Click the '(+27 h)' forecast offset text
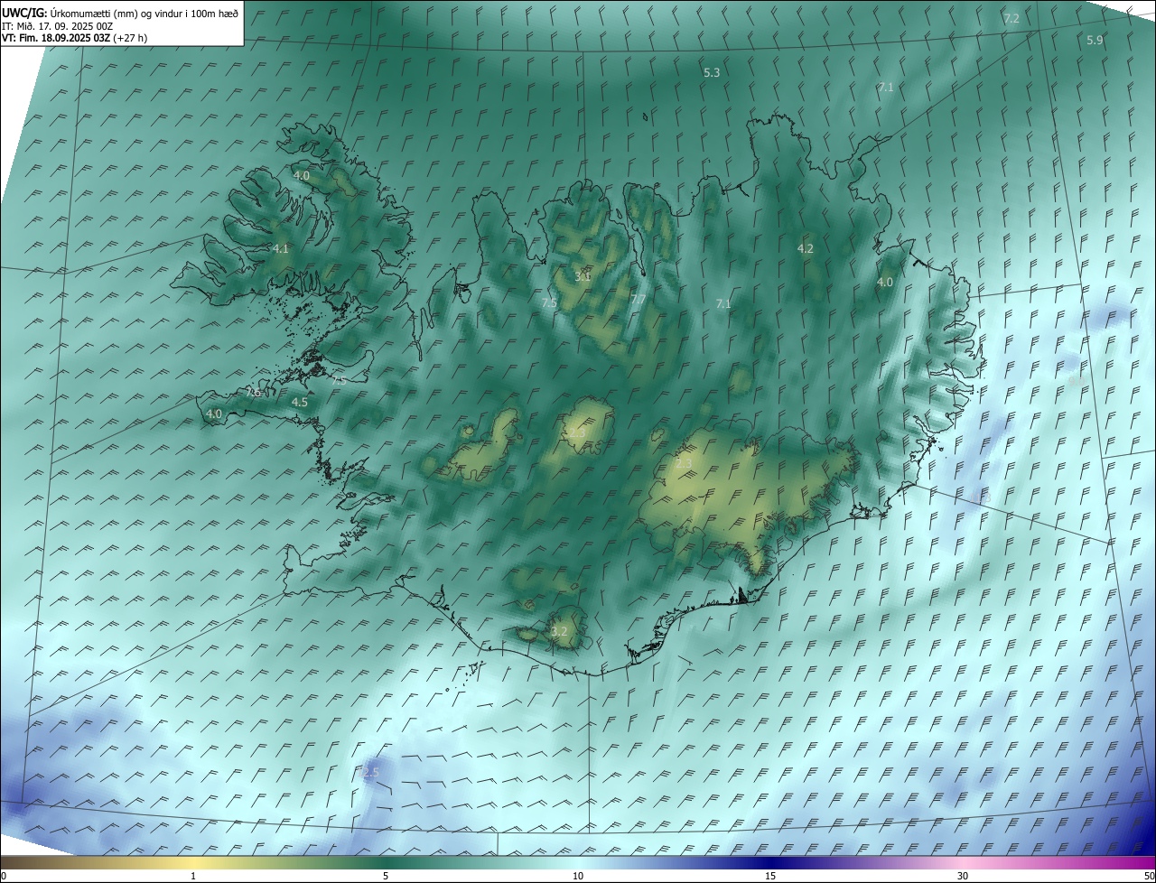The width and height of the screenshot is (1156, 883). coord(129,38)
